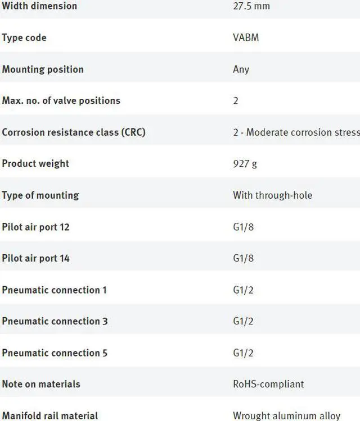Click the Pilot air port 12 label
The image size is (360, 421).
[36, 227]
